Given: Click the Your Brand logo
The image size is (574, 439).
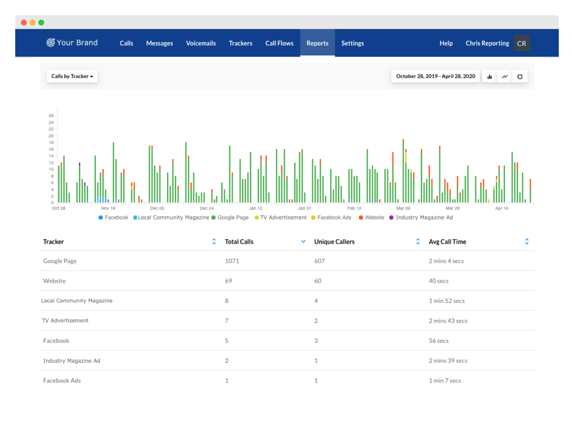Looking at the screenshot, I should 72,43.
